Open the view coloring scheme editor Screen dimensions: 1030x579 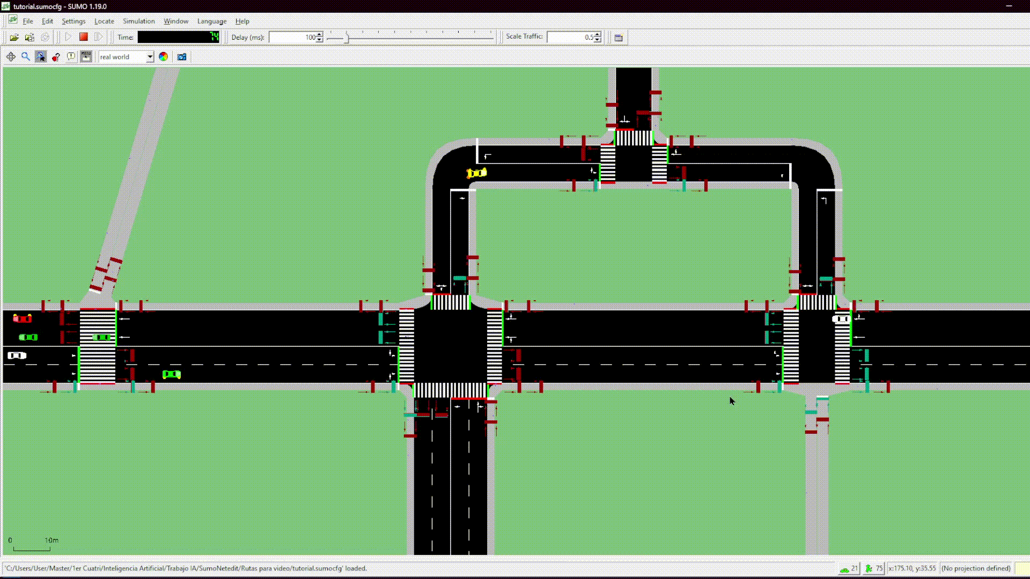click(164, 56)
